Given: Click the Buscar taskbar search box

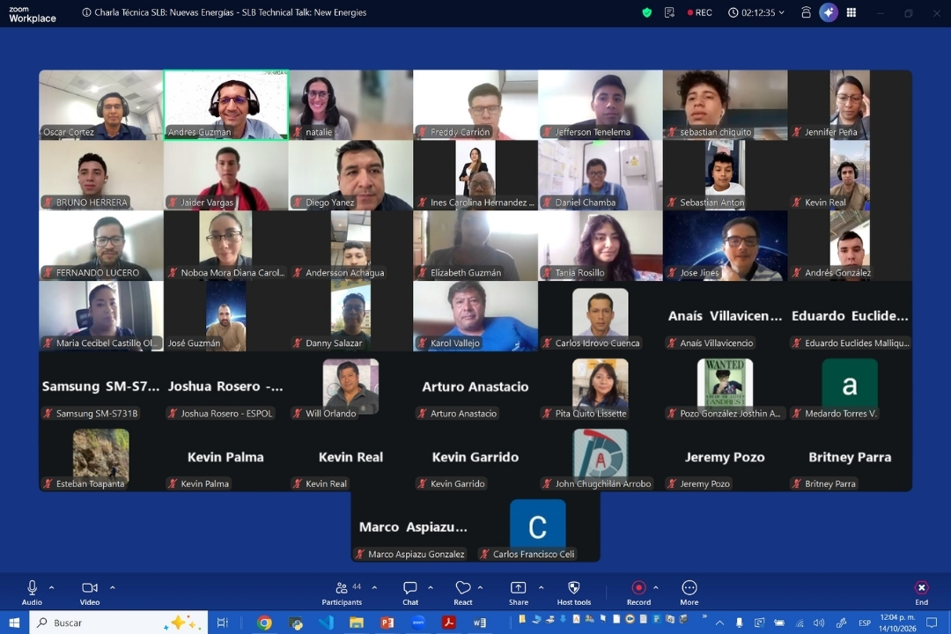Looking at the screenshot, I should (x=118, y=623).
